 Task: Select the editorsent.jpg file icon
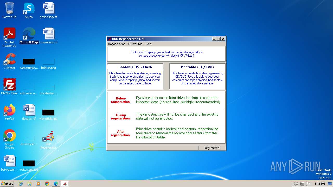click(x=29, y=165)
